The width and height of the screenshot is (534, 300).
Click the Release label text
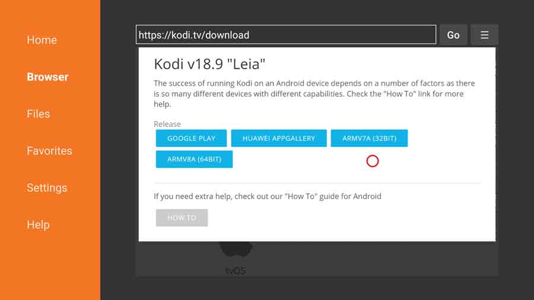pos(167,124)
